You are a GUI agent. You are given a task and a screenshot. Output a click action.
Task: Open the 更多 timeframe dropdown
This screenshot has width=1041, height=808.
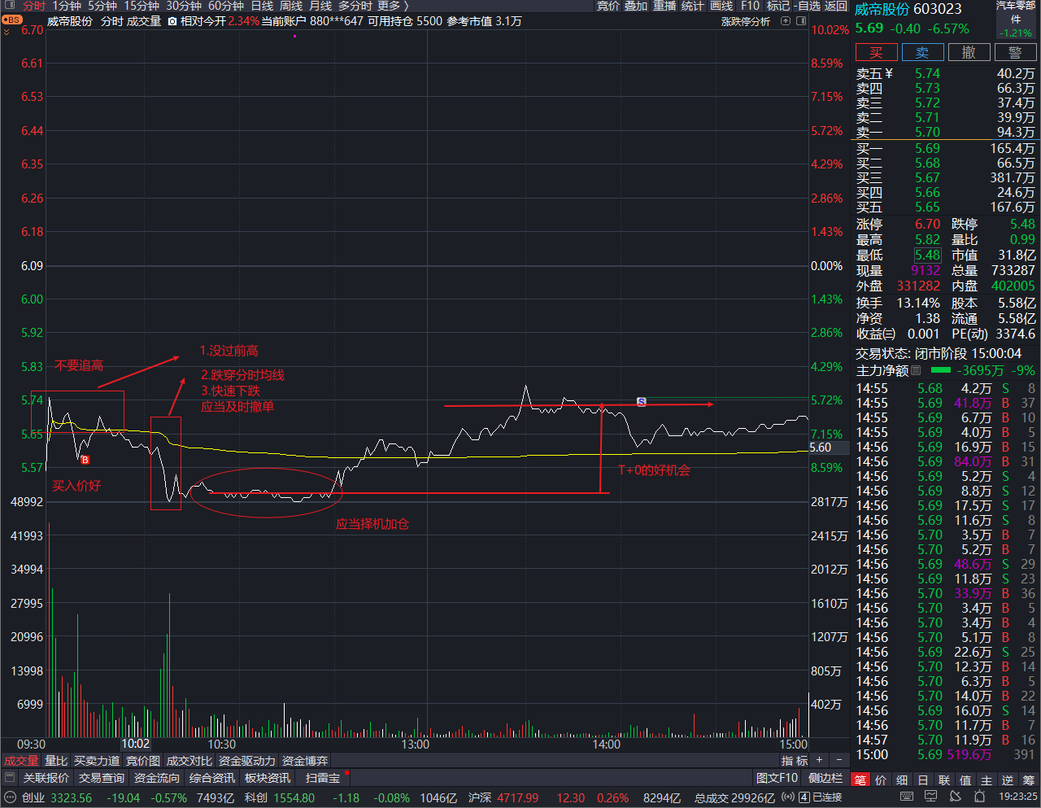coord(393,6)
